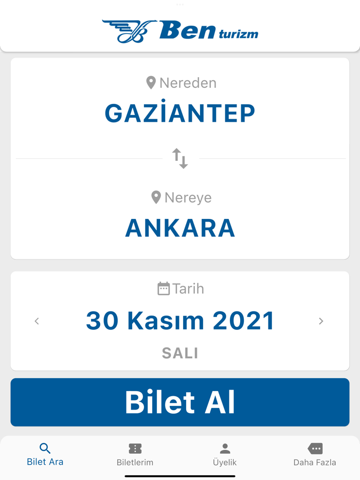Tap the right chevron to advance the date

point(321,321)
